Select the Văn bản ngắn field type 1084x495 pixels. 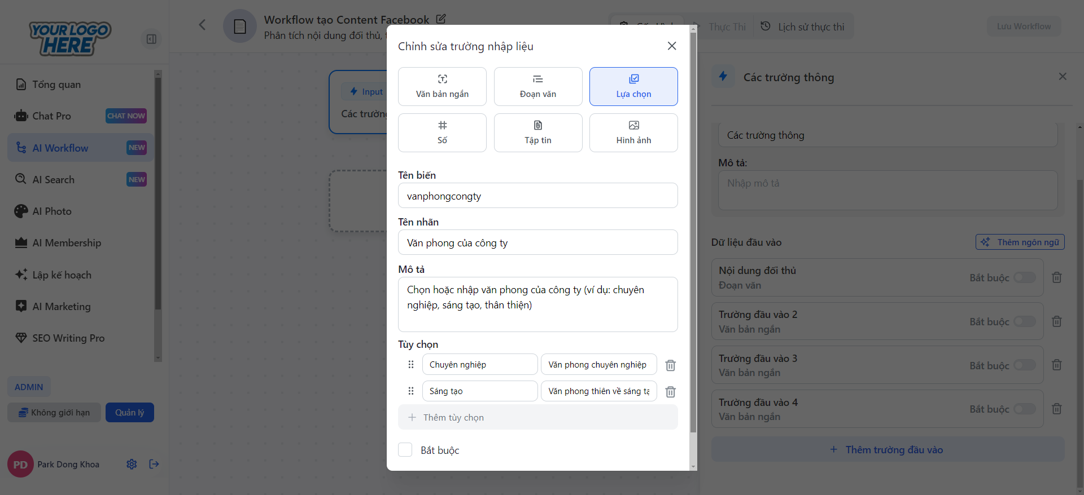click(442, 86)
